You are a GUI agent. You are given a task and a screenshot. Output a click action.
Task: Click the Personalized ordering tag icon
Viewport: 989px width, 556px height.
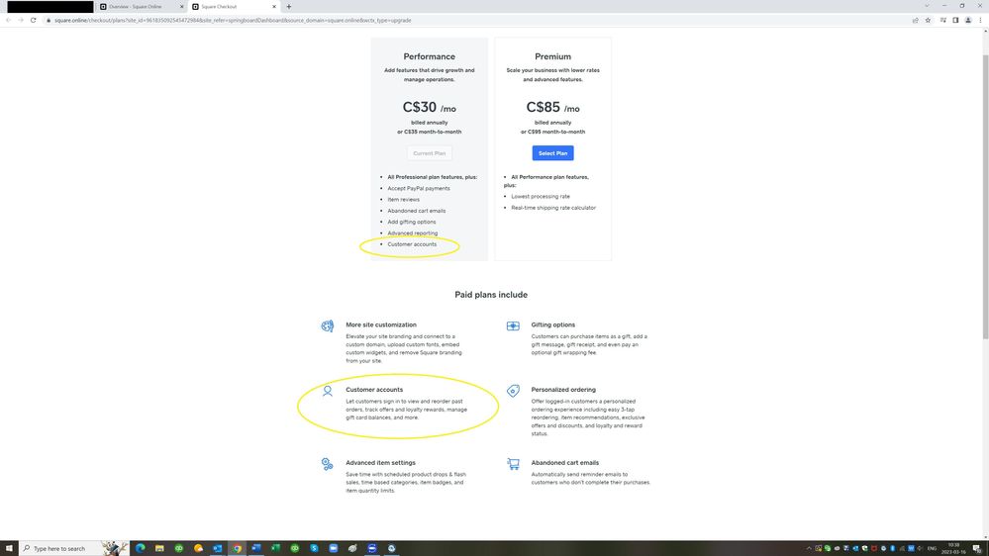pyautogui.click(x=513, y=391)
